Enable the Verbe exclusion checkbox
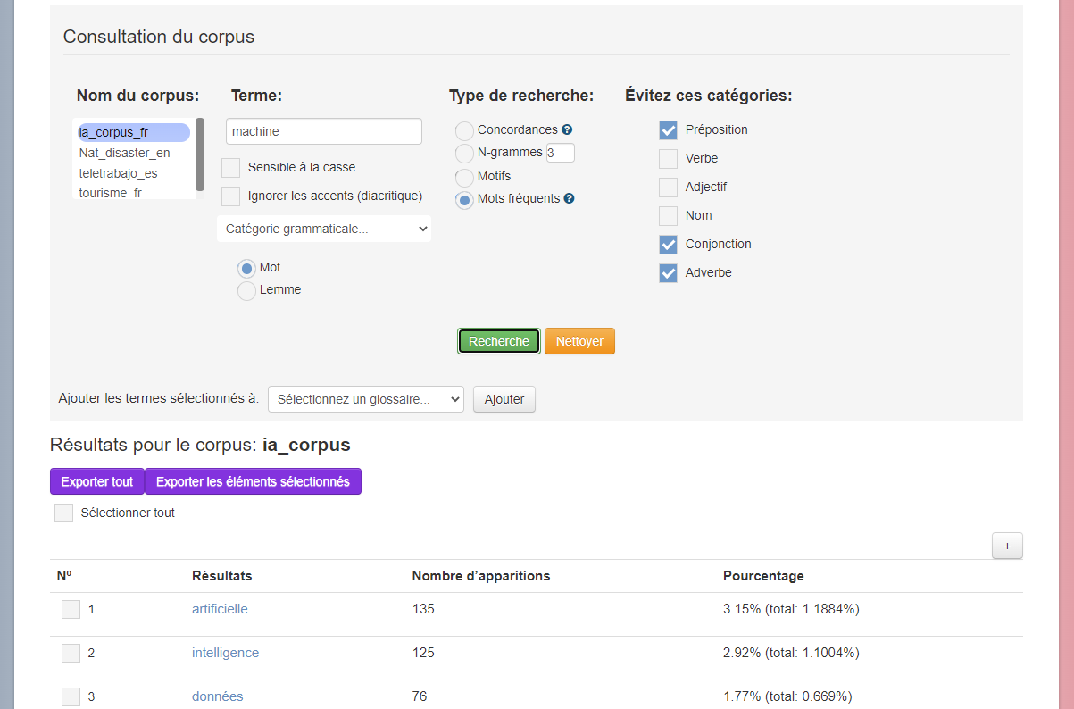Screen dimensions: 1074x709 [668, 159]
